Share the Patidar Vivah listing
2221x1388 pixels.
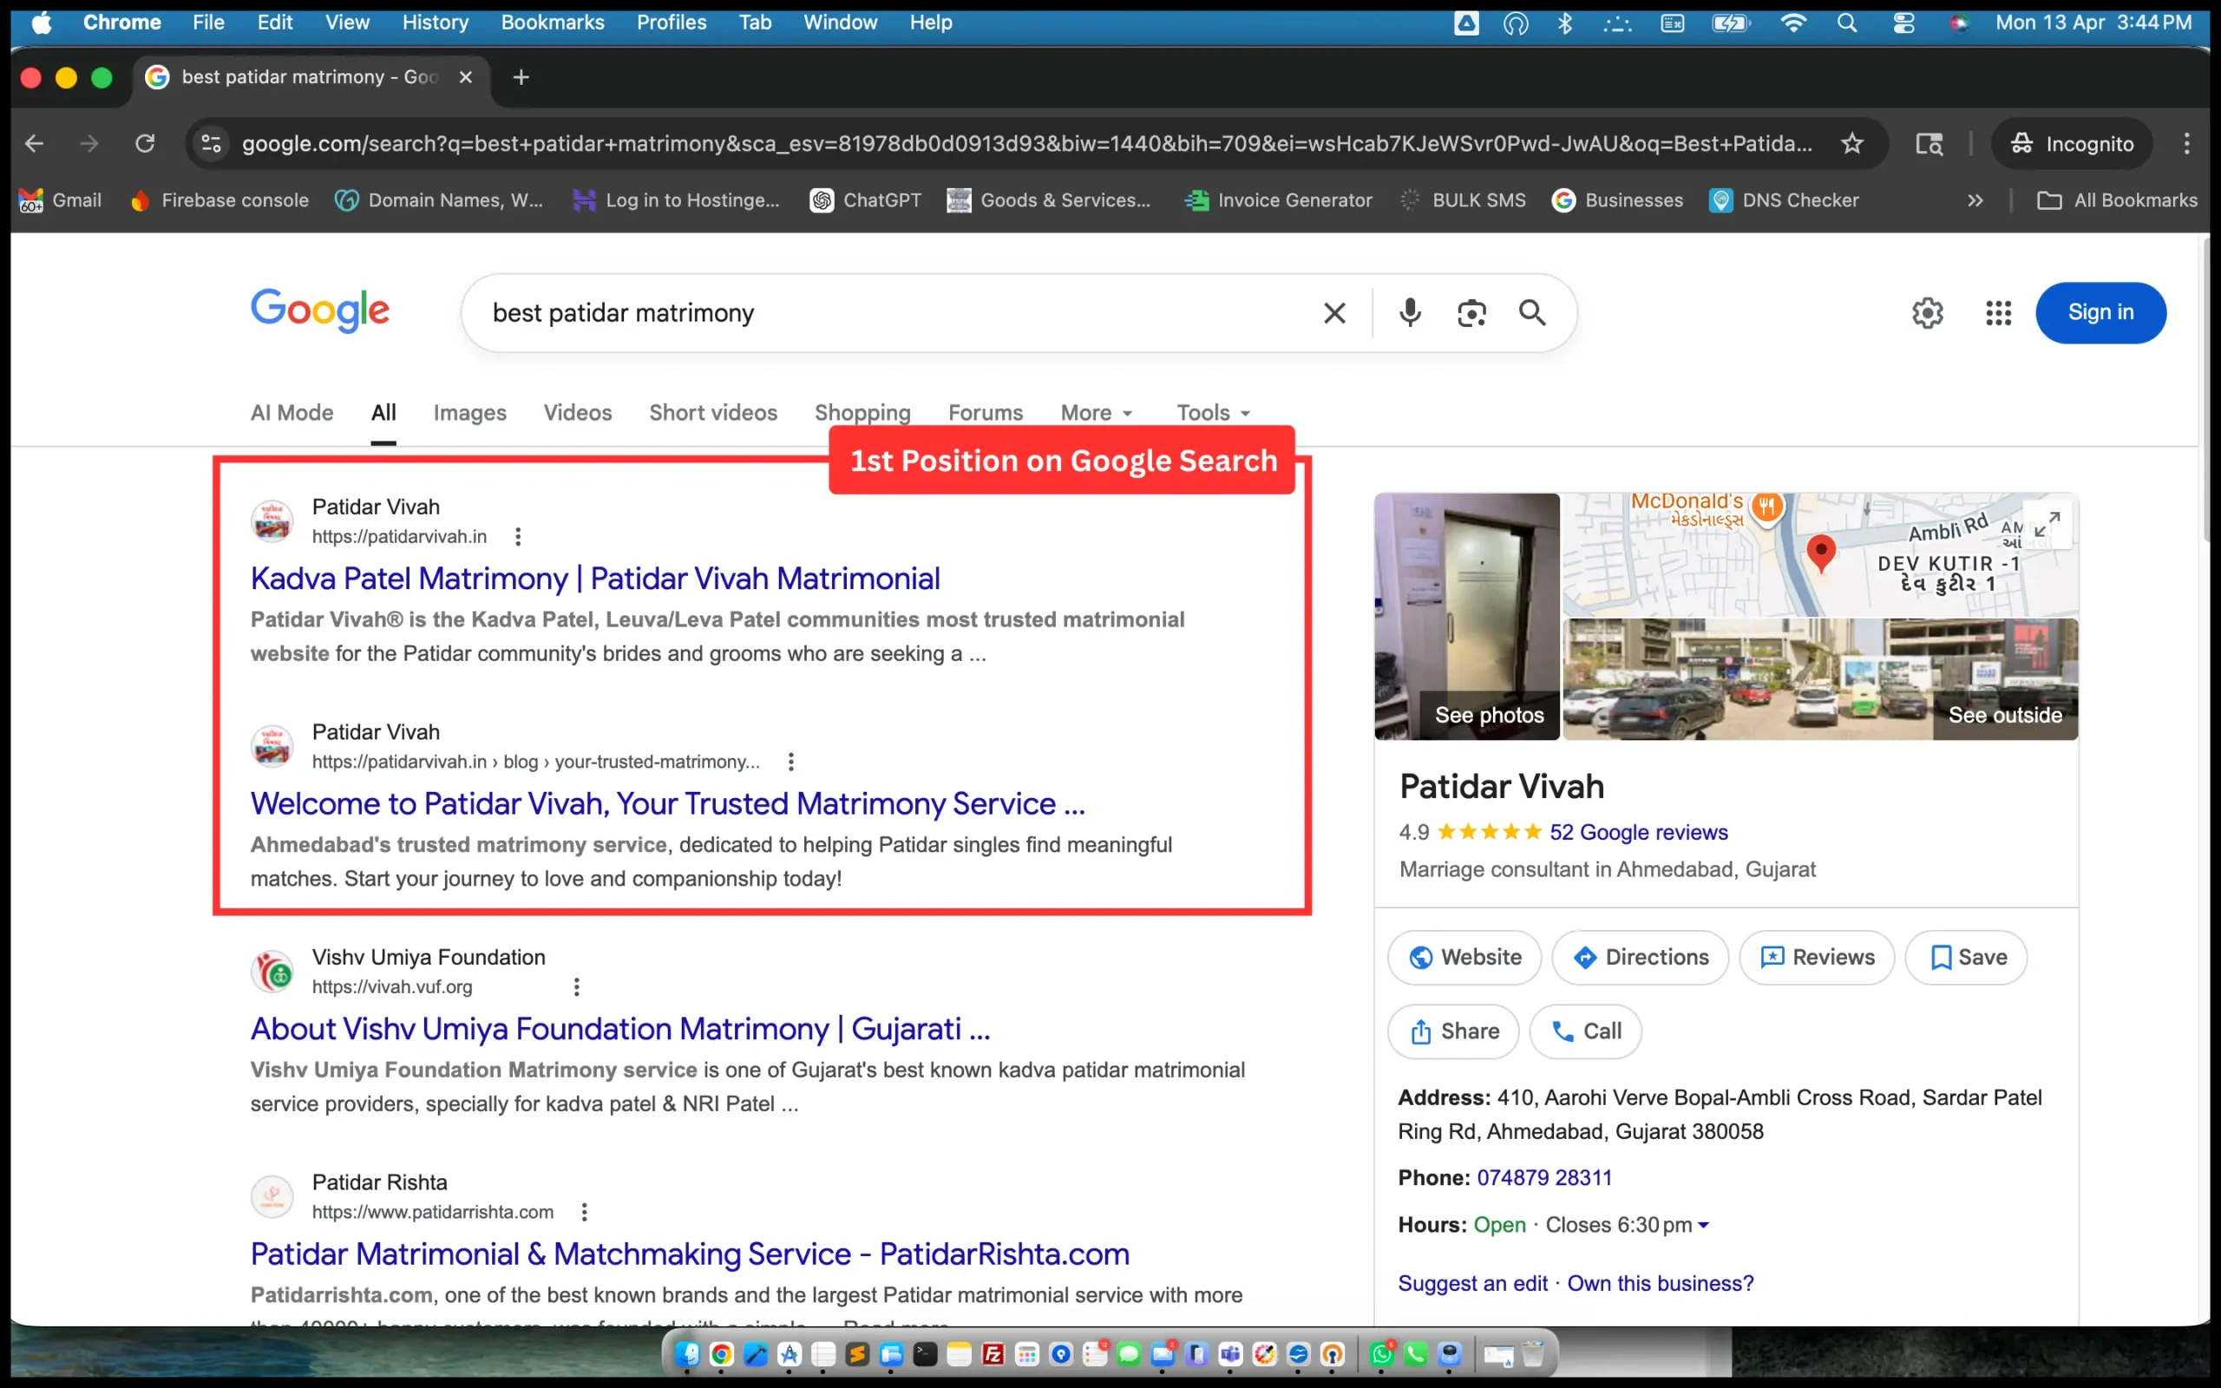click(x=1454, y=1031)
